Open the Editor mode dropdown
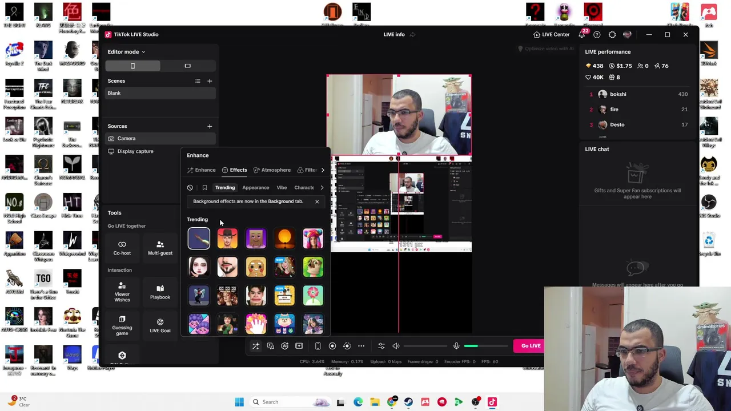 point(126,52)
